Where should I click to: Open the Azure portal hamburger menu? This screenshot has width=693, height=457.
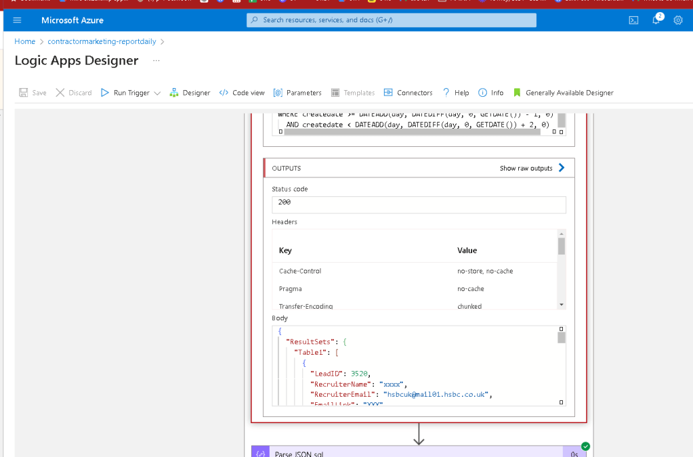coord(17,20)
